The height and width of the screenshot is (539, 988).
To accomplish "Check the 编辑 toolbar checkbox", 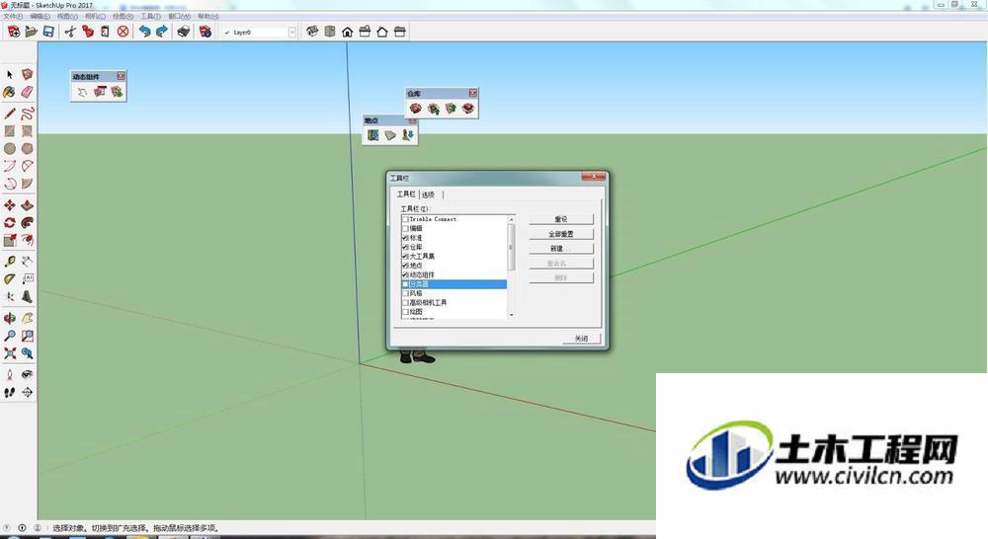I will [x=405, y=228].
